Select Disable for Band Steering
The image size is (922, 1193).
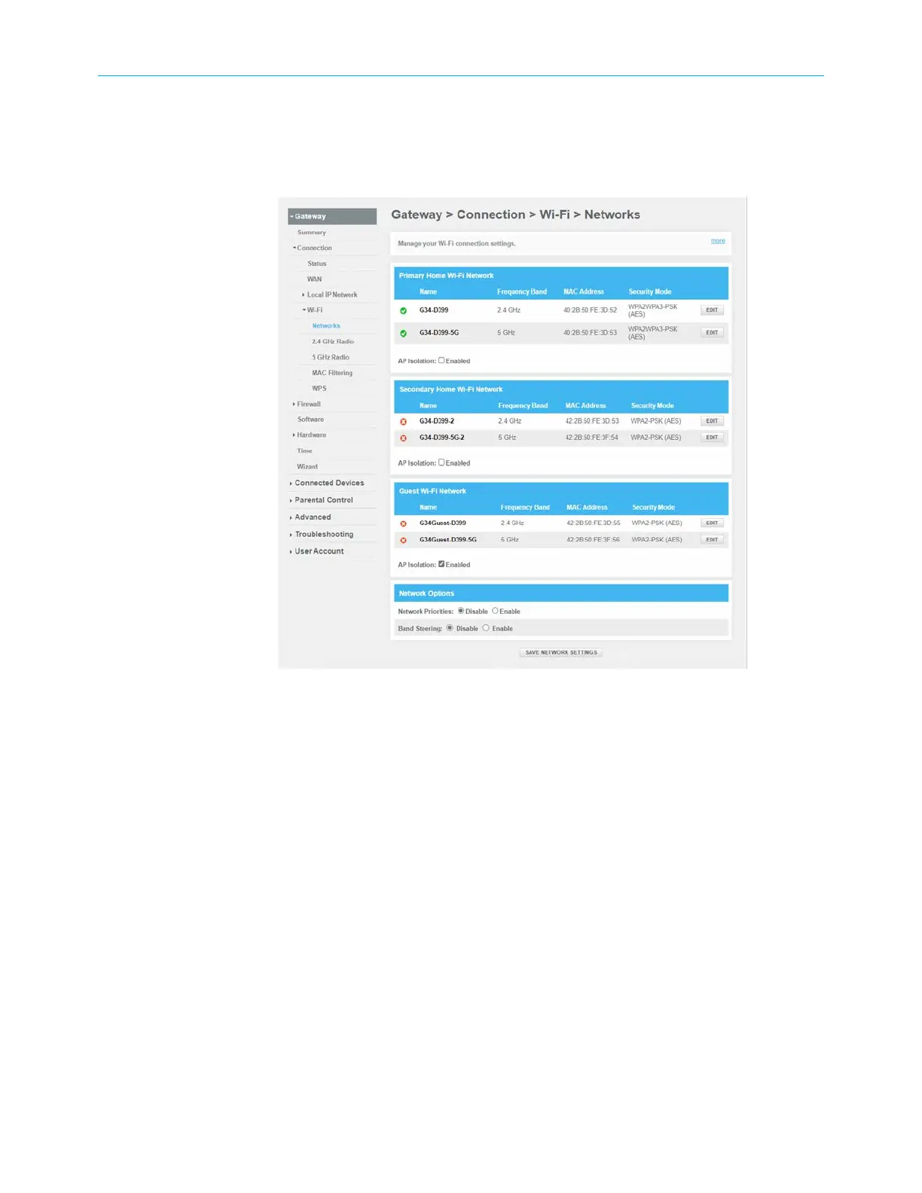[x=450, y=627]
